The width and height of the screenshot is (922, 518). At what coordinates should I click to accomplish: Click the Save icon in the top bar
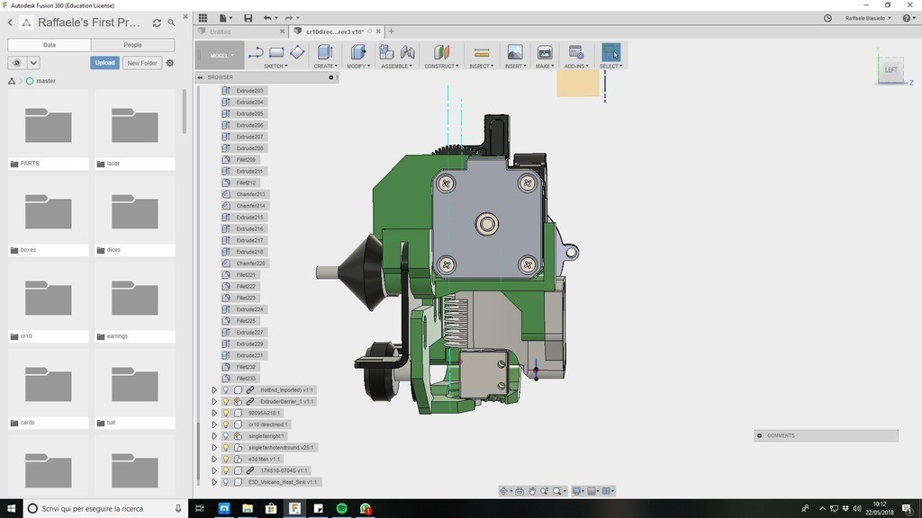(x=249, y=18)
